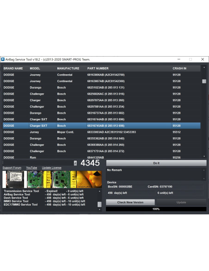
Task: Select the DODGE Ram 68441329AB row
Action: 102,157
